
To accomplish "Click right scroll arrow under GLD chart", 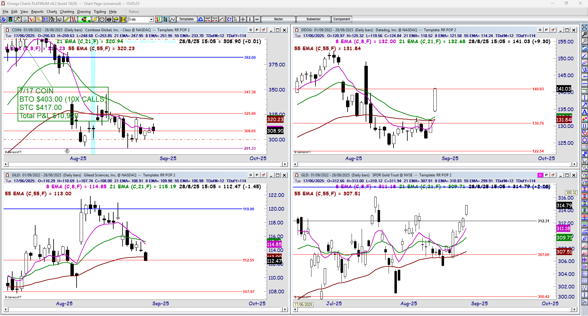I will (575, 310).
